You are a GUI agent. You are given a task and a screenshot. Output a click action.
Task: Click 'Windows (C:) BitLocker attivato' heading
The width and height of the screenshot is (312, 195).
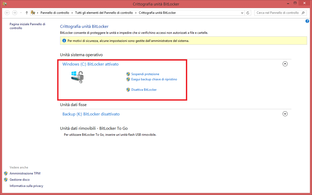point(90,64)
